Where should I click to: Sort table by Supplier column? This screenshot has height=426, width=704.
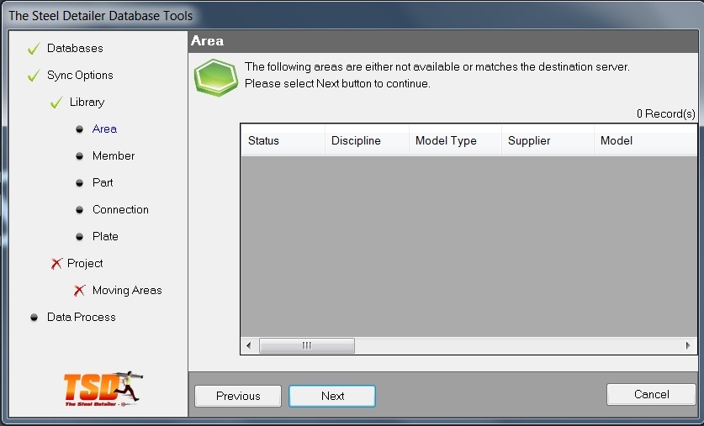[548, 140]
